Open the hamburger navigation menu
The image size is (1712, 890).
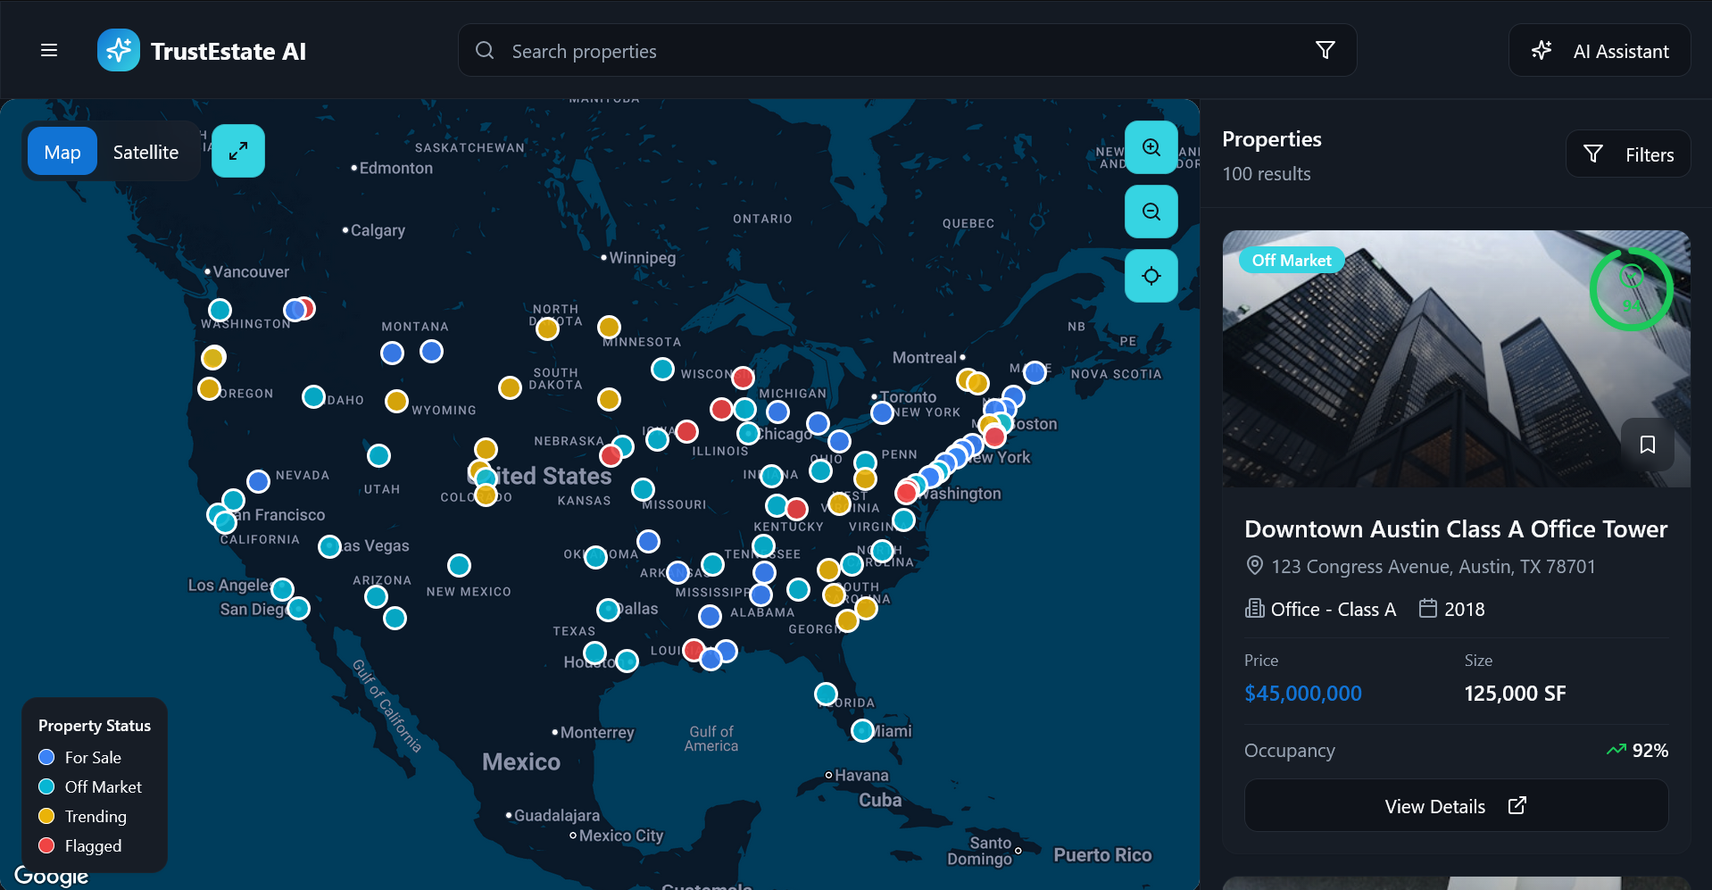tap(49, 50)
